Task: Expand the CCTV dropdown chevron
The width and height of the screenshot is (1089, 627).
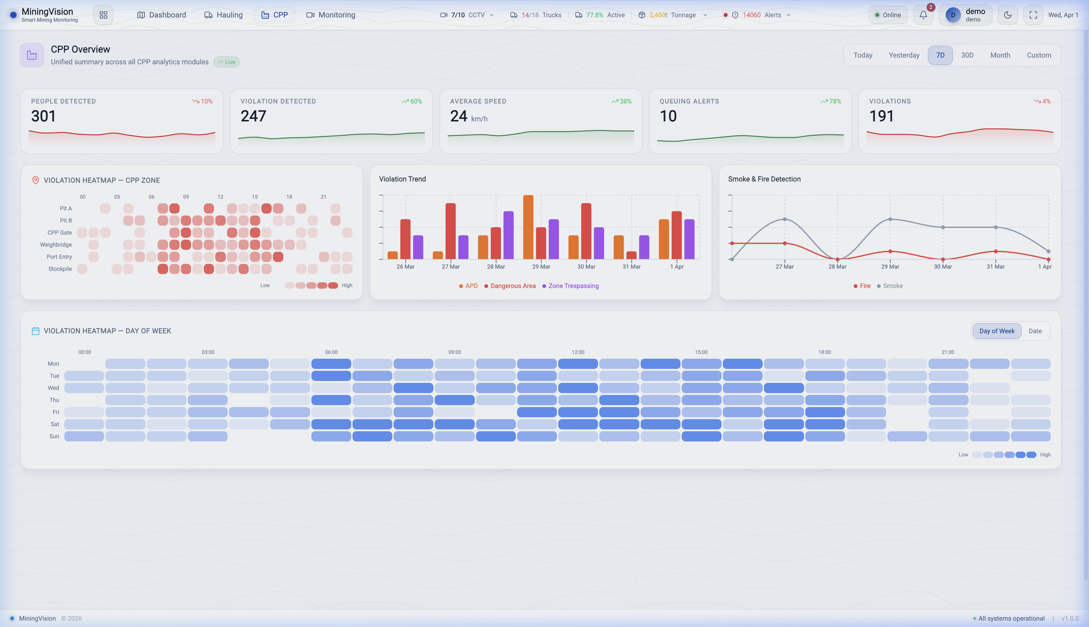Action: click(x=492, y=15)
